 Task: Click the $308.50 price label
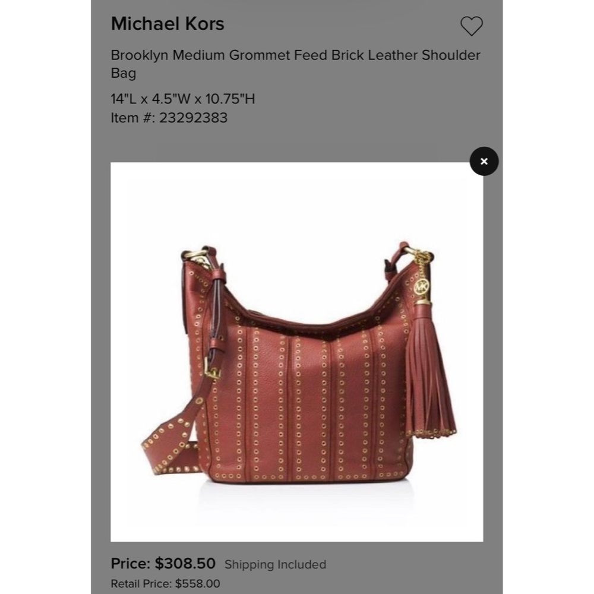click(x=185, y=563)
